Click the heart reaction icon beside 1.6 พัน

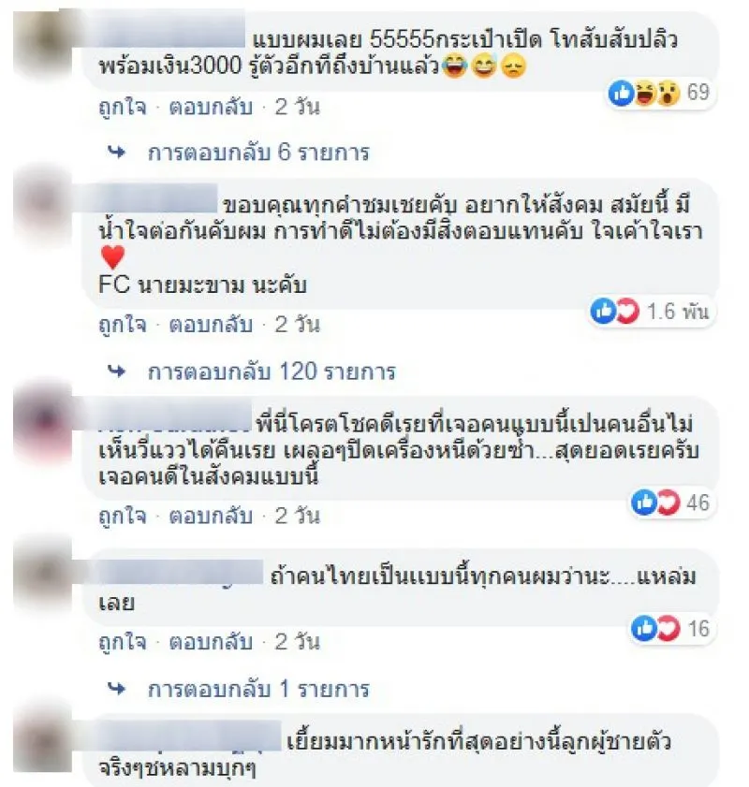(x=627, y=312)
